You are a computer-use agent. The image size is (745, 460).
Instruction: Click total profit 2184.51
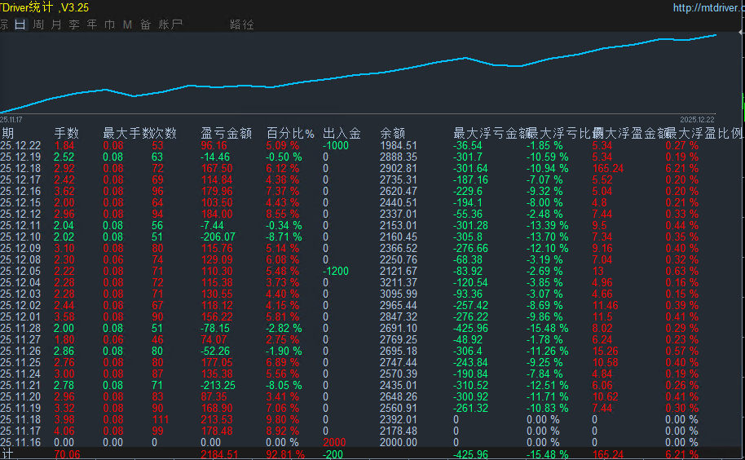(x=218, y=454)
